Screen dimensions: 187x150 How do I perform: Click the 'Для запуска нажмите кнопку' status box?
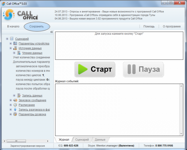[x=119, y=45]
